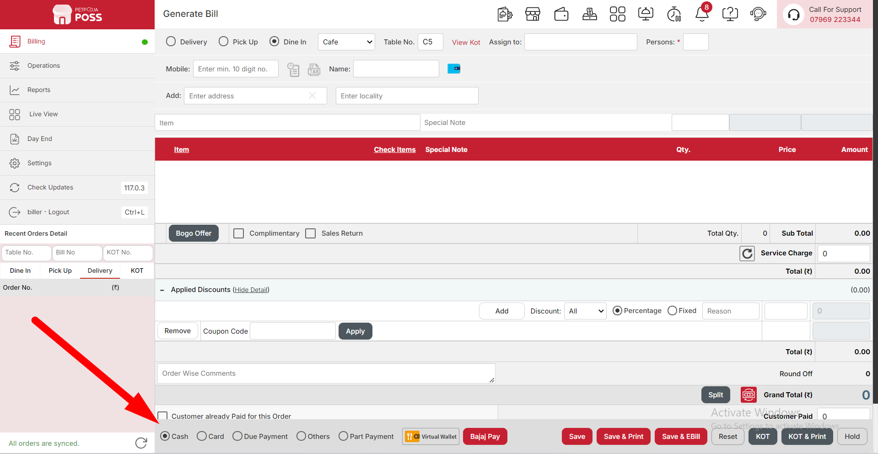Check Customer already Paid for this Order
878x454 pixels.
[162, 416]
